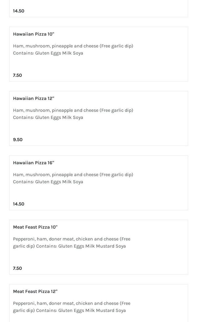Select the Meat Feast Pizza 12" title
197x322 pixels.
tap(35, 291)
